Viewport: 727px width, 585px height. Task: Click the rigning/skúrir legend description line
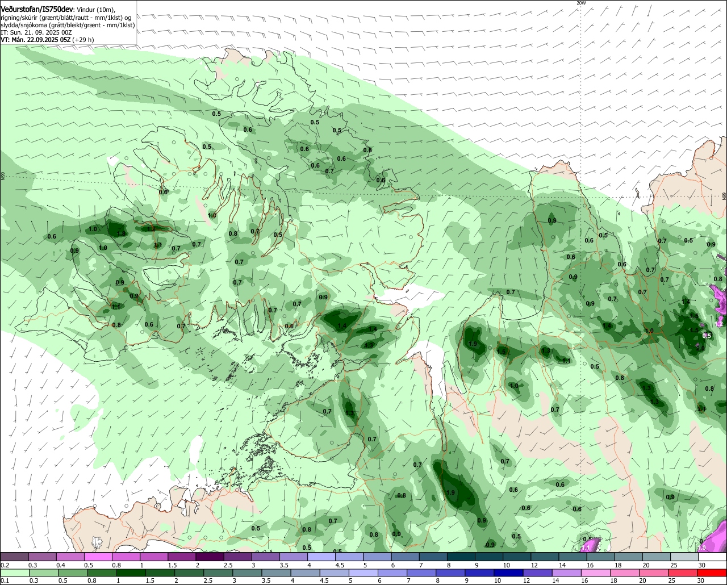tap(66, 18)
